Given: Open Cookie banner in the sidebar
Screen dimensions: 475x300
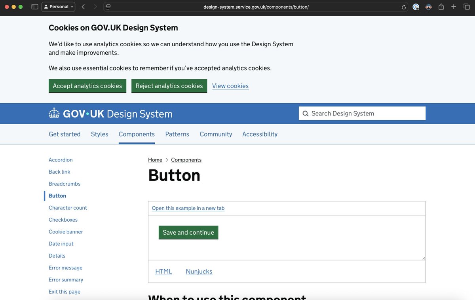Looking at the screenshot, I should pos(66,232).
